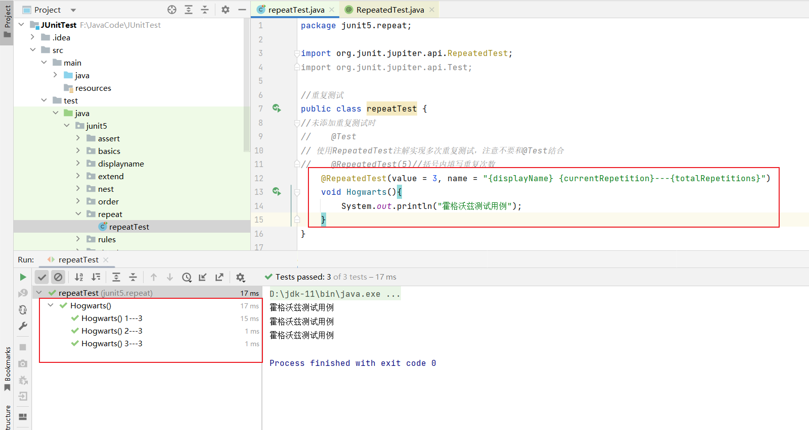This screenshot has width=809, height=430.
Task: Open test history clock icon
Action: click(187, 277)
